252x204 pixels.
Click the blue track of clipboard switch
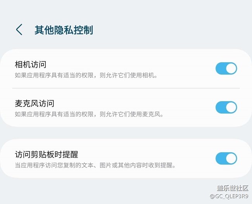[220, 158]
